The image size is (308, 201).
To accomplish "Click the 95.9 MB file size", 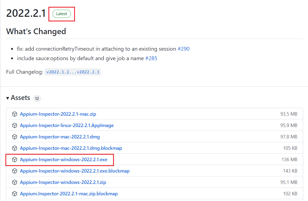I will (x=289, y=125).
